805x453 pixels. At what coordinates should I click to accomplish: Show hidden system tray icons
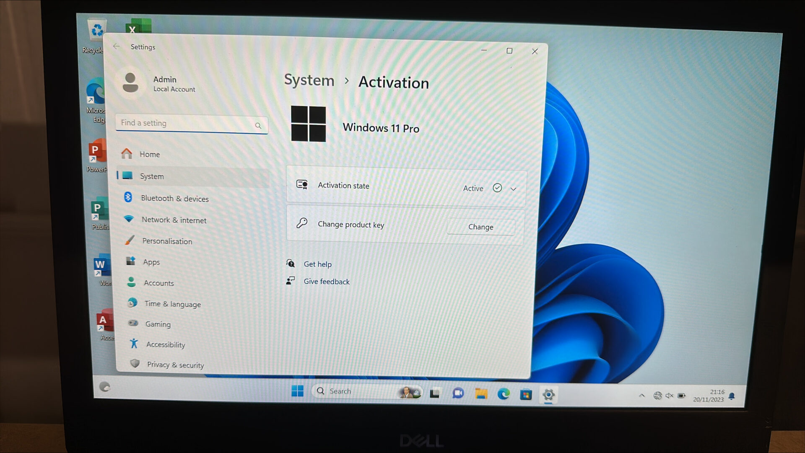[641, 395]
